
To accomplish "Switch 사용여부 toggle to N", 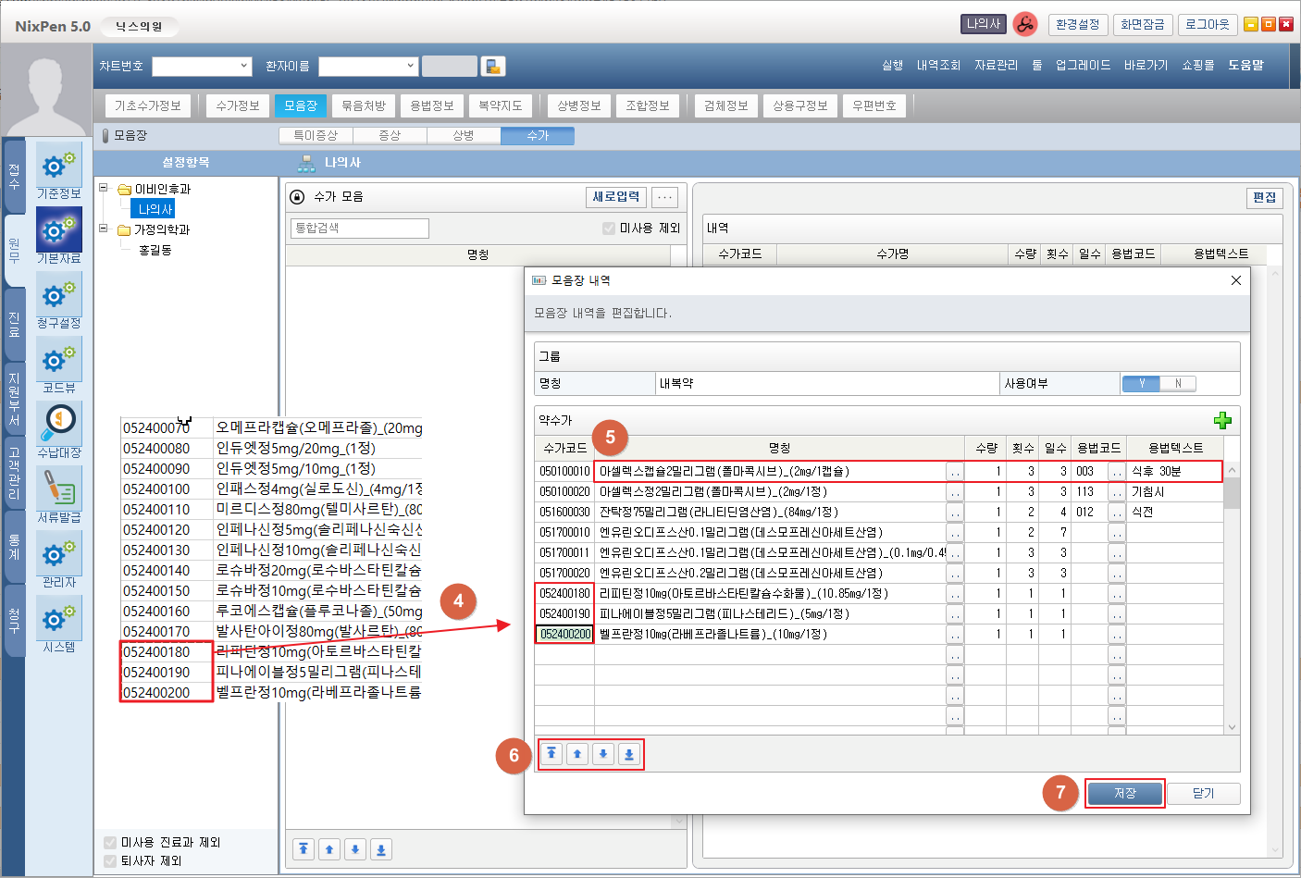I will point(1178,383).
